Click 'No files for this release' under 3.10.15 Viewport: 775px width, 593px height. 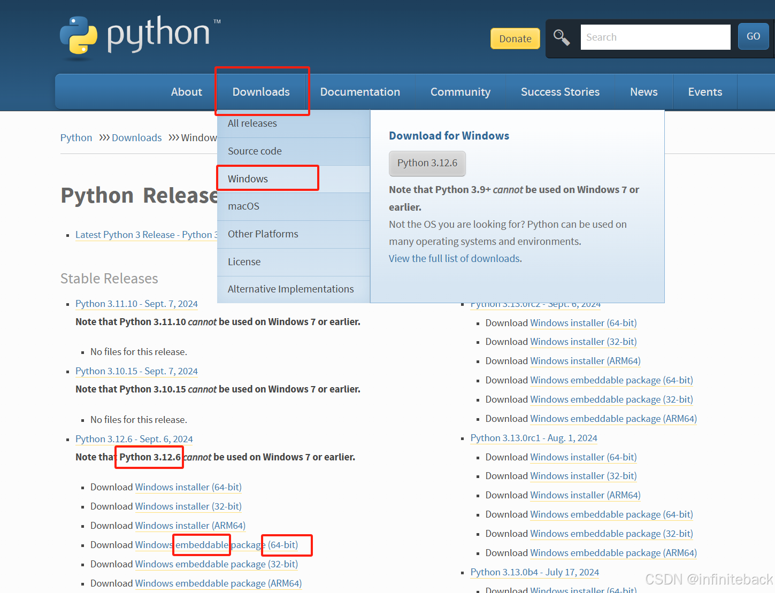pos(139,420)
